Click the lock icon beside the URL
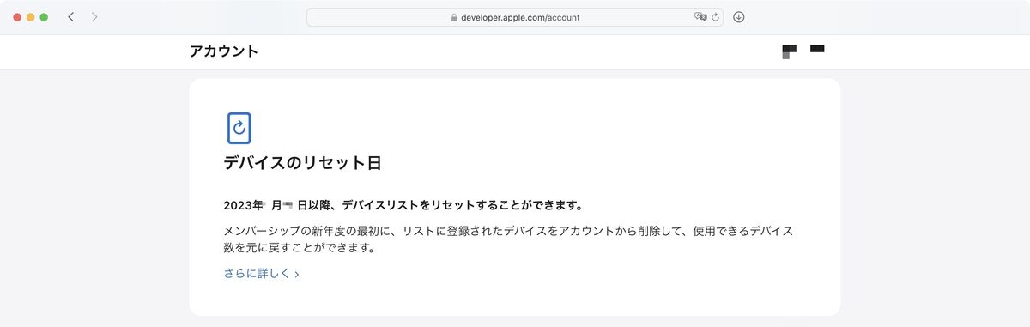 point(454,17)
